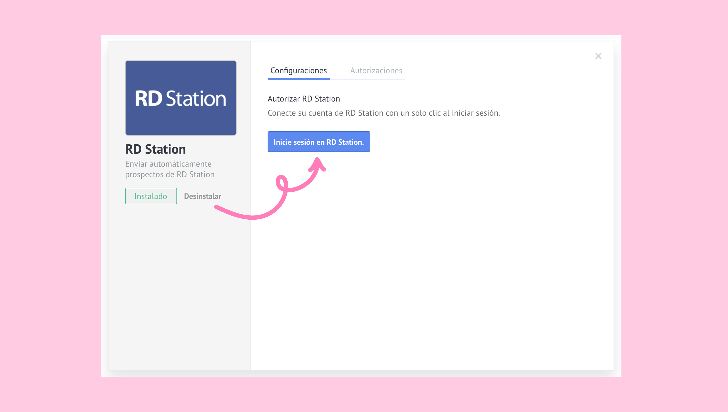The image size is (728, 412).
Task: Close the RD Station dialog with X
Action: (x=598, y=56)
